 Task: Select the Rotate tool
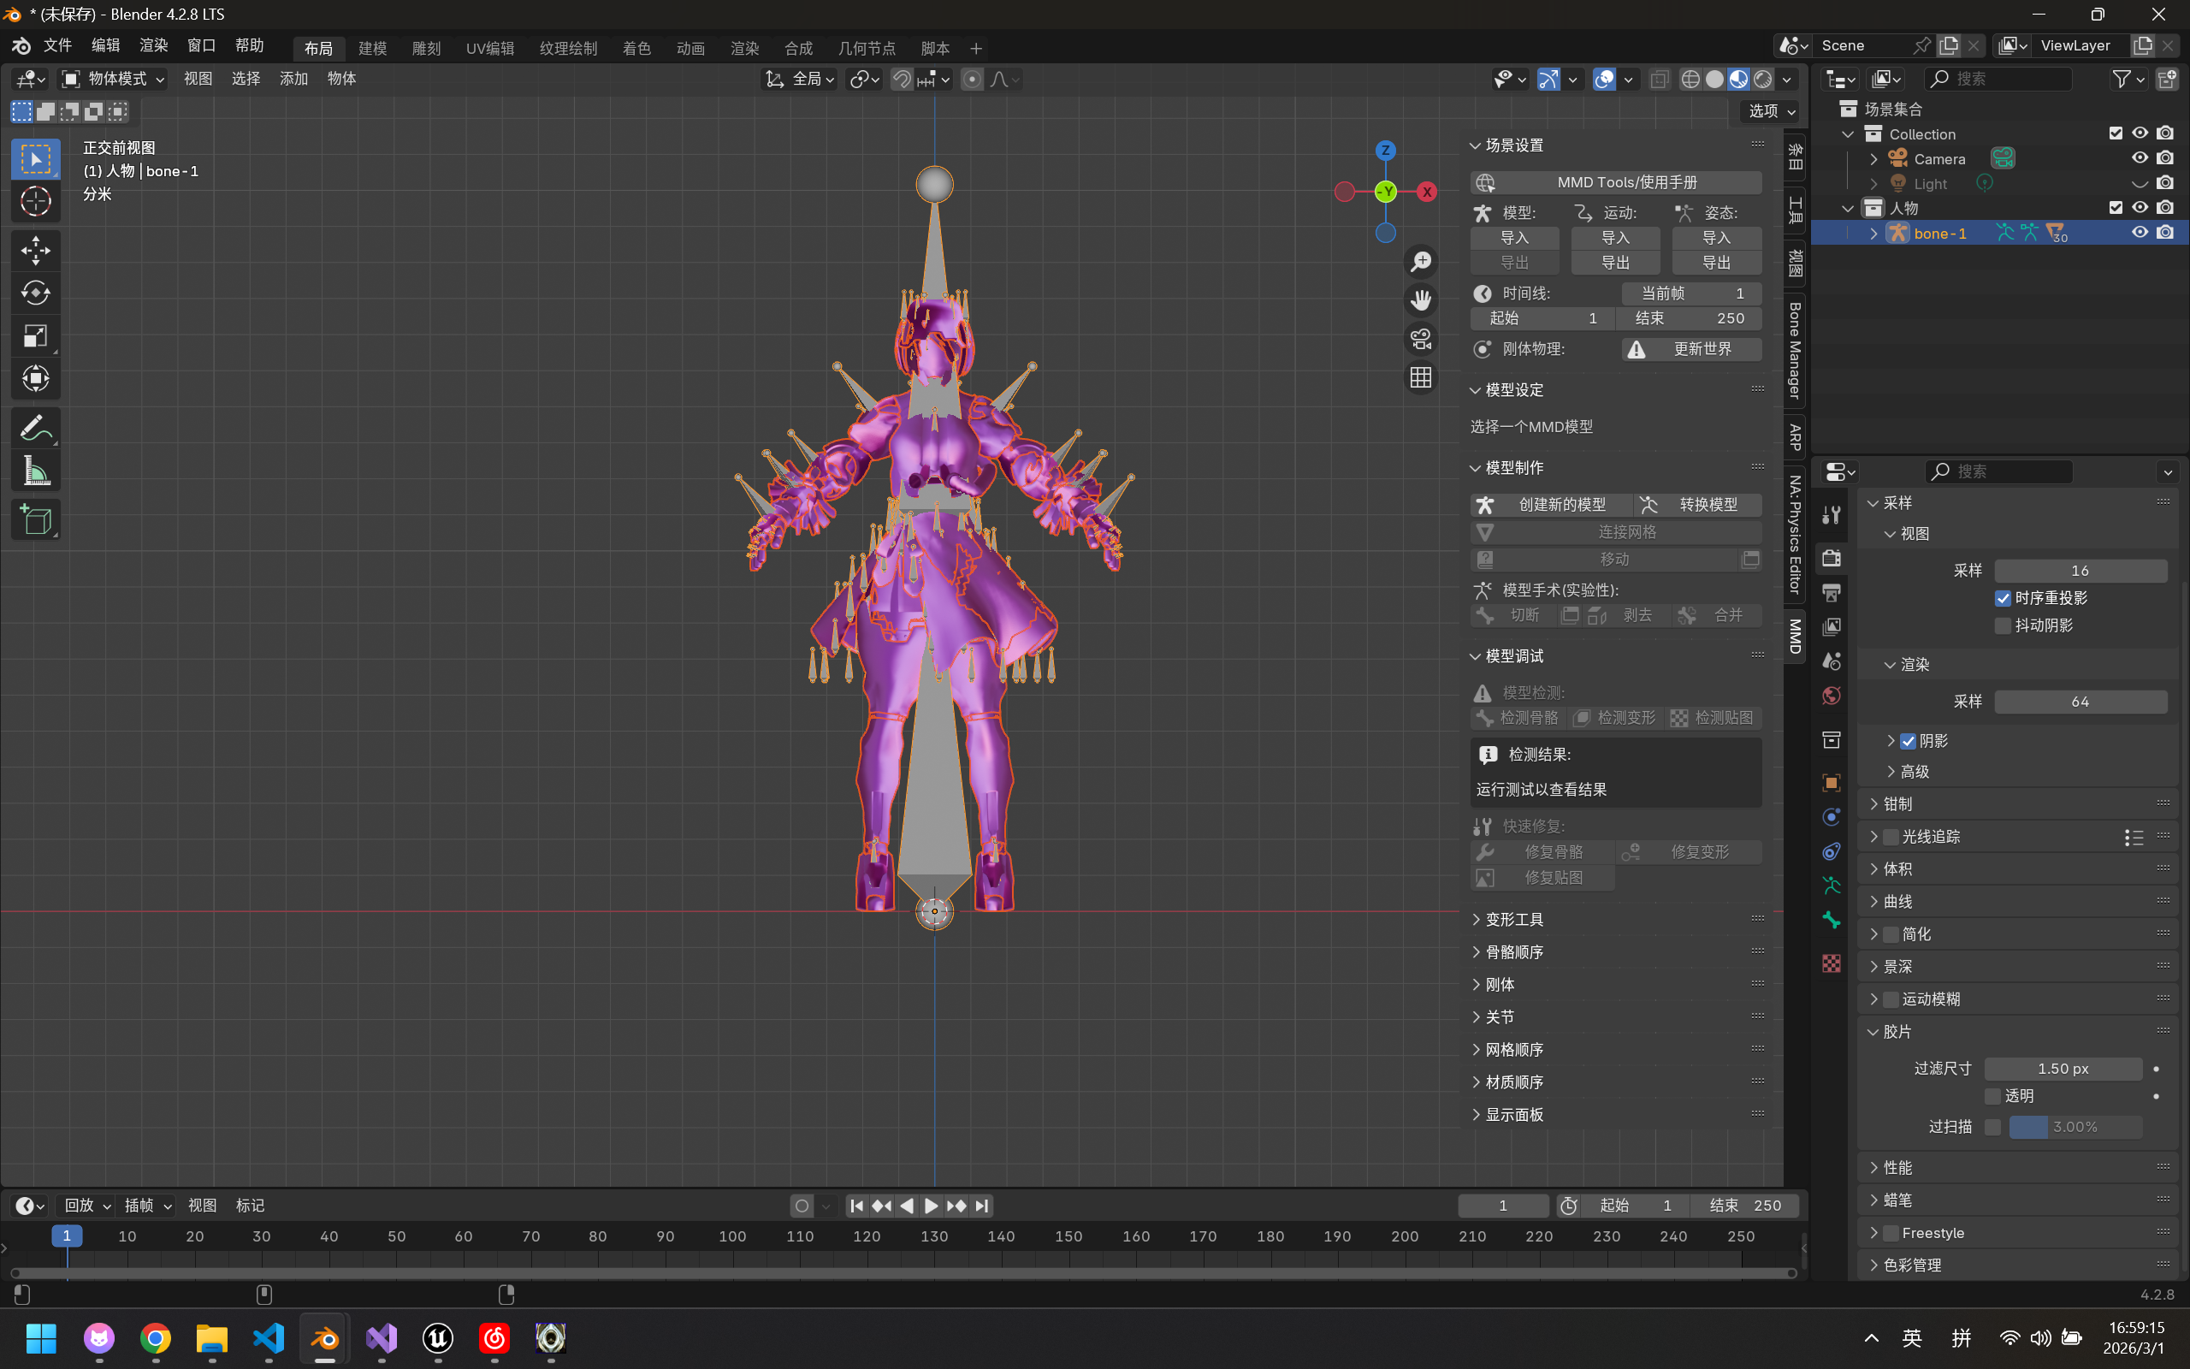pyautogui.click(x=35, y=293)
